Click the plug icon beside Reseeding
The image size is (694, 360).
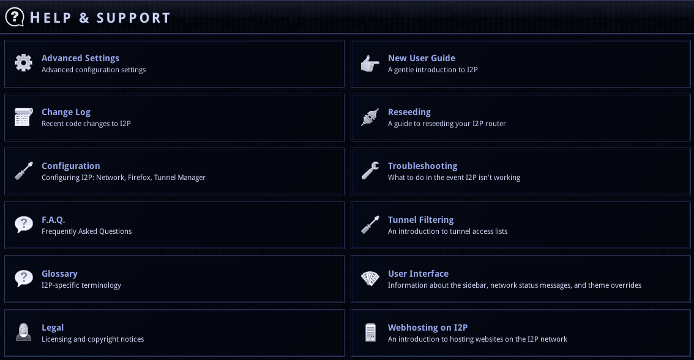370,117
